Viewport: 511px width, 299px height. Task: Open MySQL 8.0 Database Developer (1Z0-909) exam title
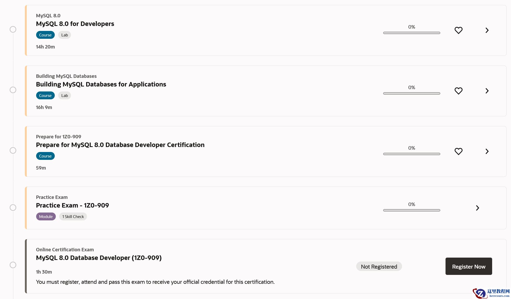pos(99,258)
